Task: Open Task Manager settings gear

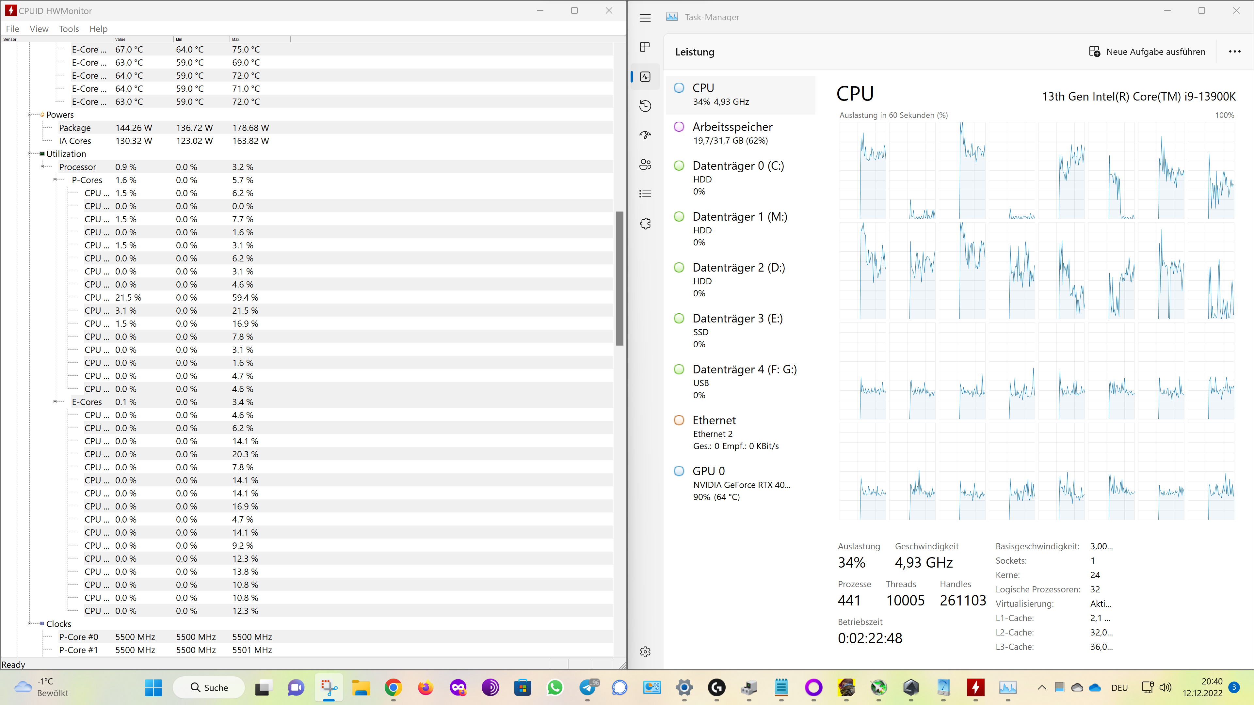Action: pyautogui.click(x=645, y=651)
